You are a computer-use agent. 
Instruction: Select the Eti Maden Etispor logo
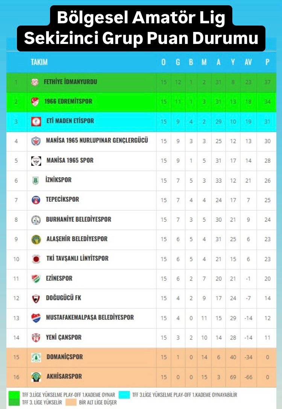tap(36, 121)
